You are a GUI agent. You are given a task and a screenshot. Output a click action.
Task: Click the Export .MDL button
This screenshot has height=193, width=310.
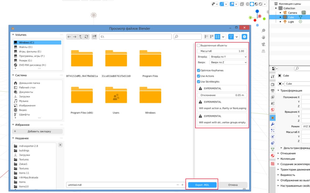pos(202,185)
